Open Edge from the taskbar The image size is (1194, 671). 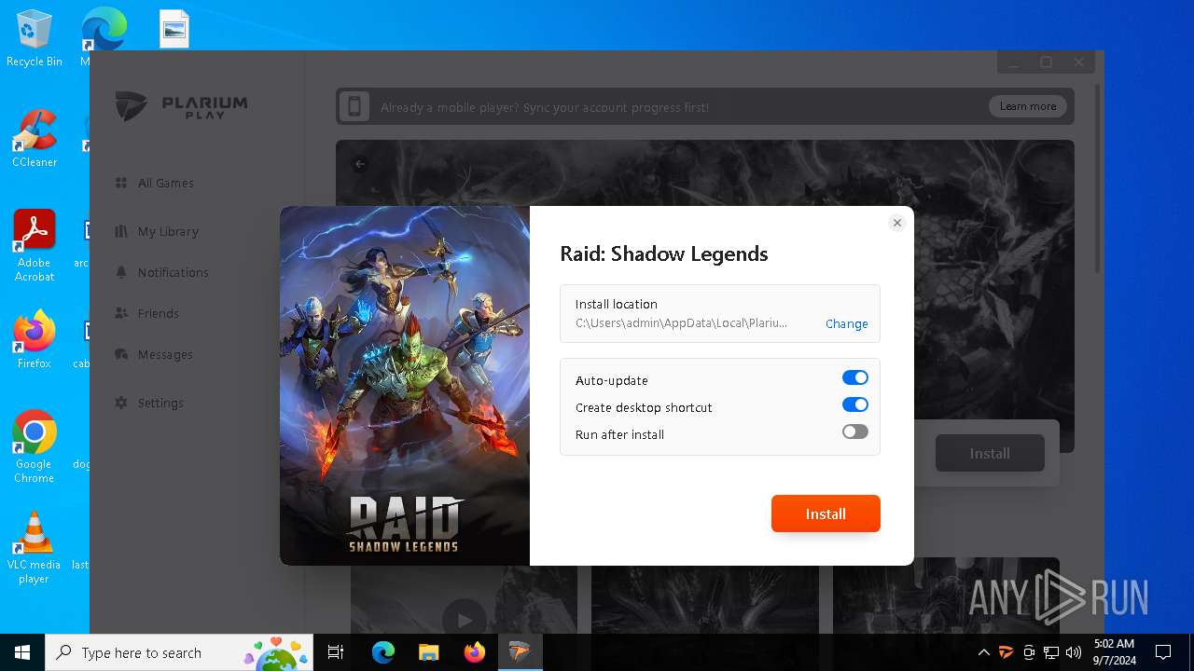click(x=383, y=652)
